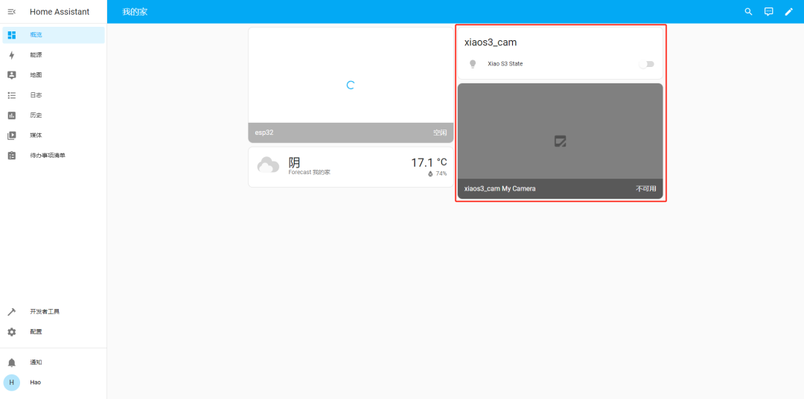This screenshot has height=399, width=804.
Task: Click the Home Assistant sidebar title
Action: click(x=60, y=12)
